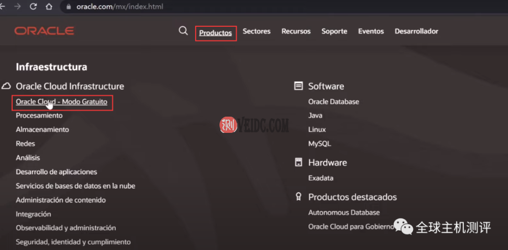Open the Exadata link

click(x=321, y=178)
